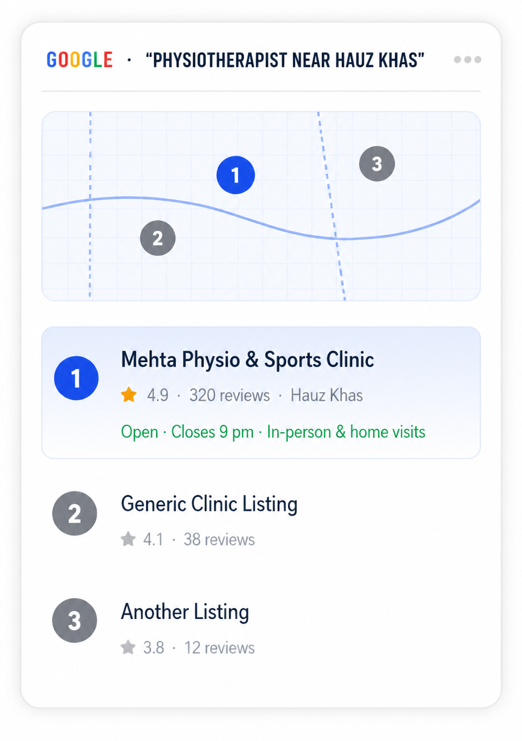Select gray map pin number 2
Viewport: 522px width, 741px height.
click(x=158, y=238)
